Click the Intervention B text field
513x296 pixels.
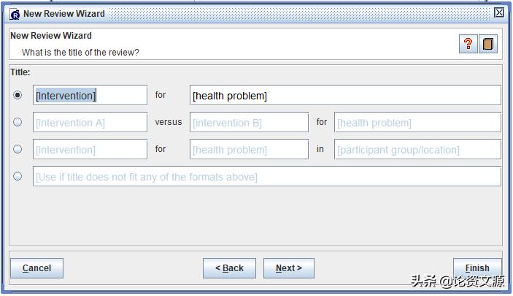coord(249,122)
